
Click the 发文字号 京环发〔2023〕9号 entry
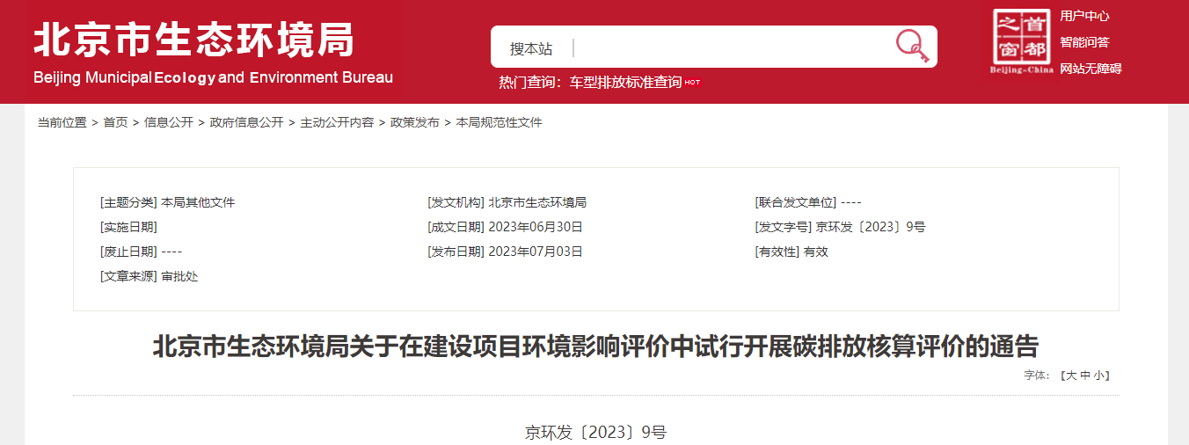[840, 227]
